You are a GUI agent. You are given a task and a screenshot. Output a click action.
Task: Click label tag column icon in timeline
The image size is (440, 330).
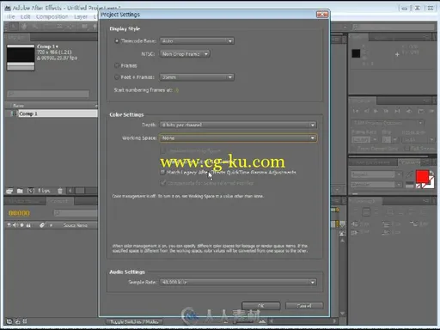(x=42, y=225)
